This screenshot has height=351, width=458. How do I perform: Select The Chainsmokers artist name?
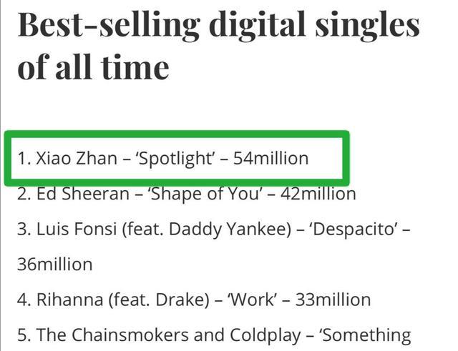coord(112,335)
